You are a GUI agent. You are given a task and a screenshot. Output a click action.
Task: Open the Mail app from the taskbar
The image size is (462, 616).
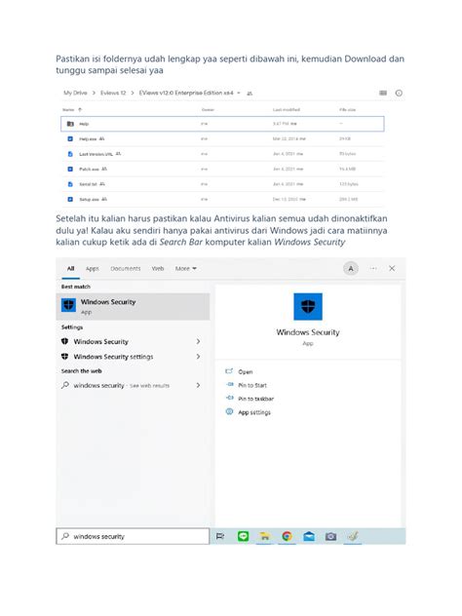[309, 536]
